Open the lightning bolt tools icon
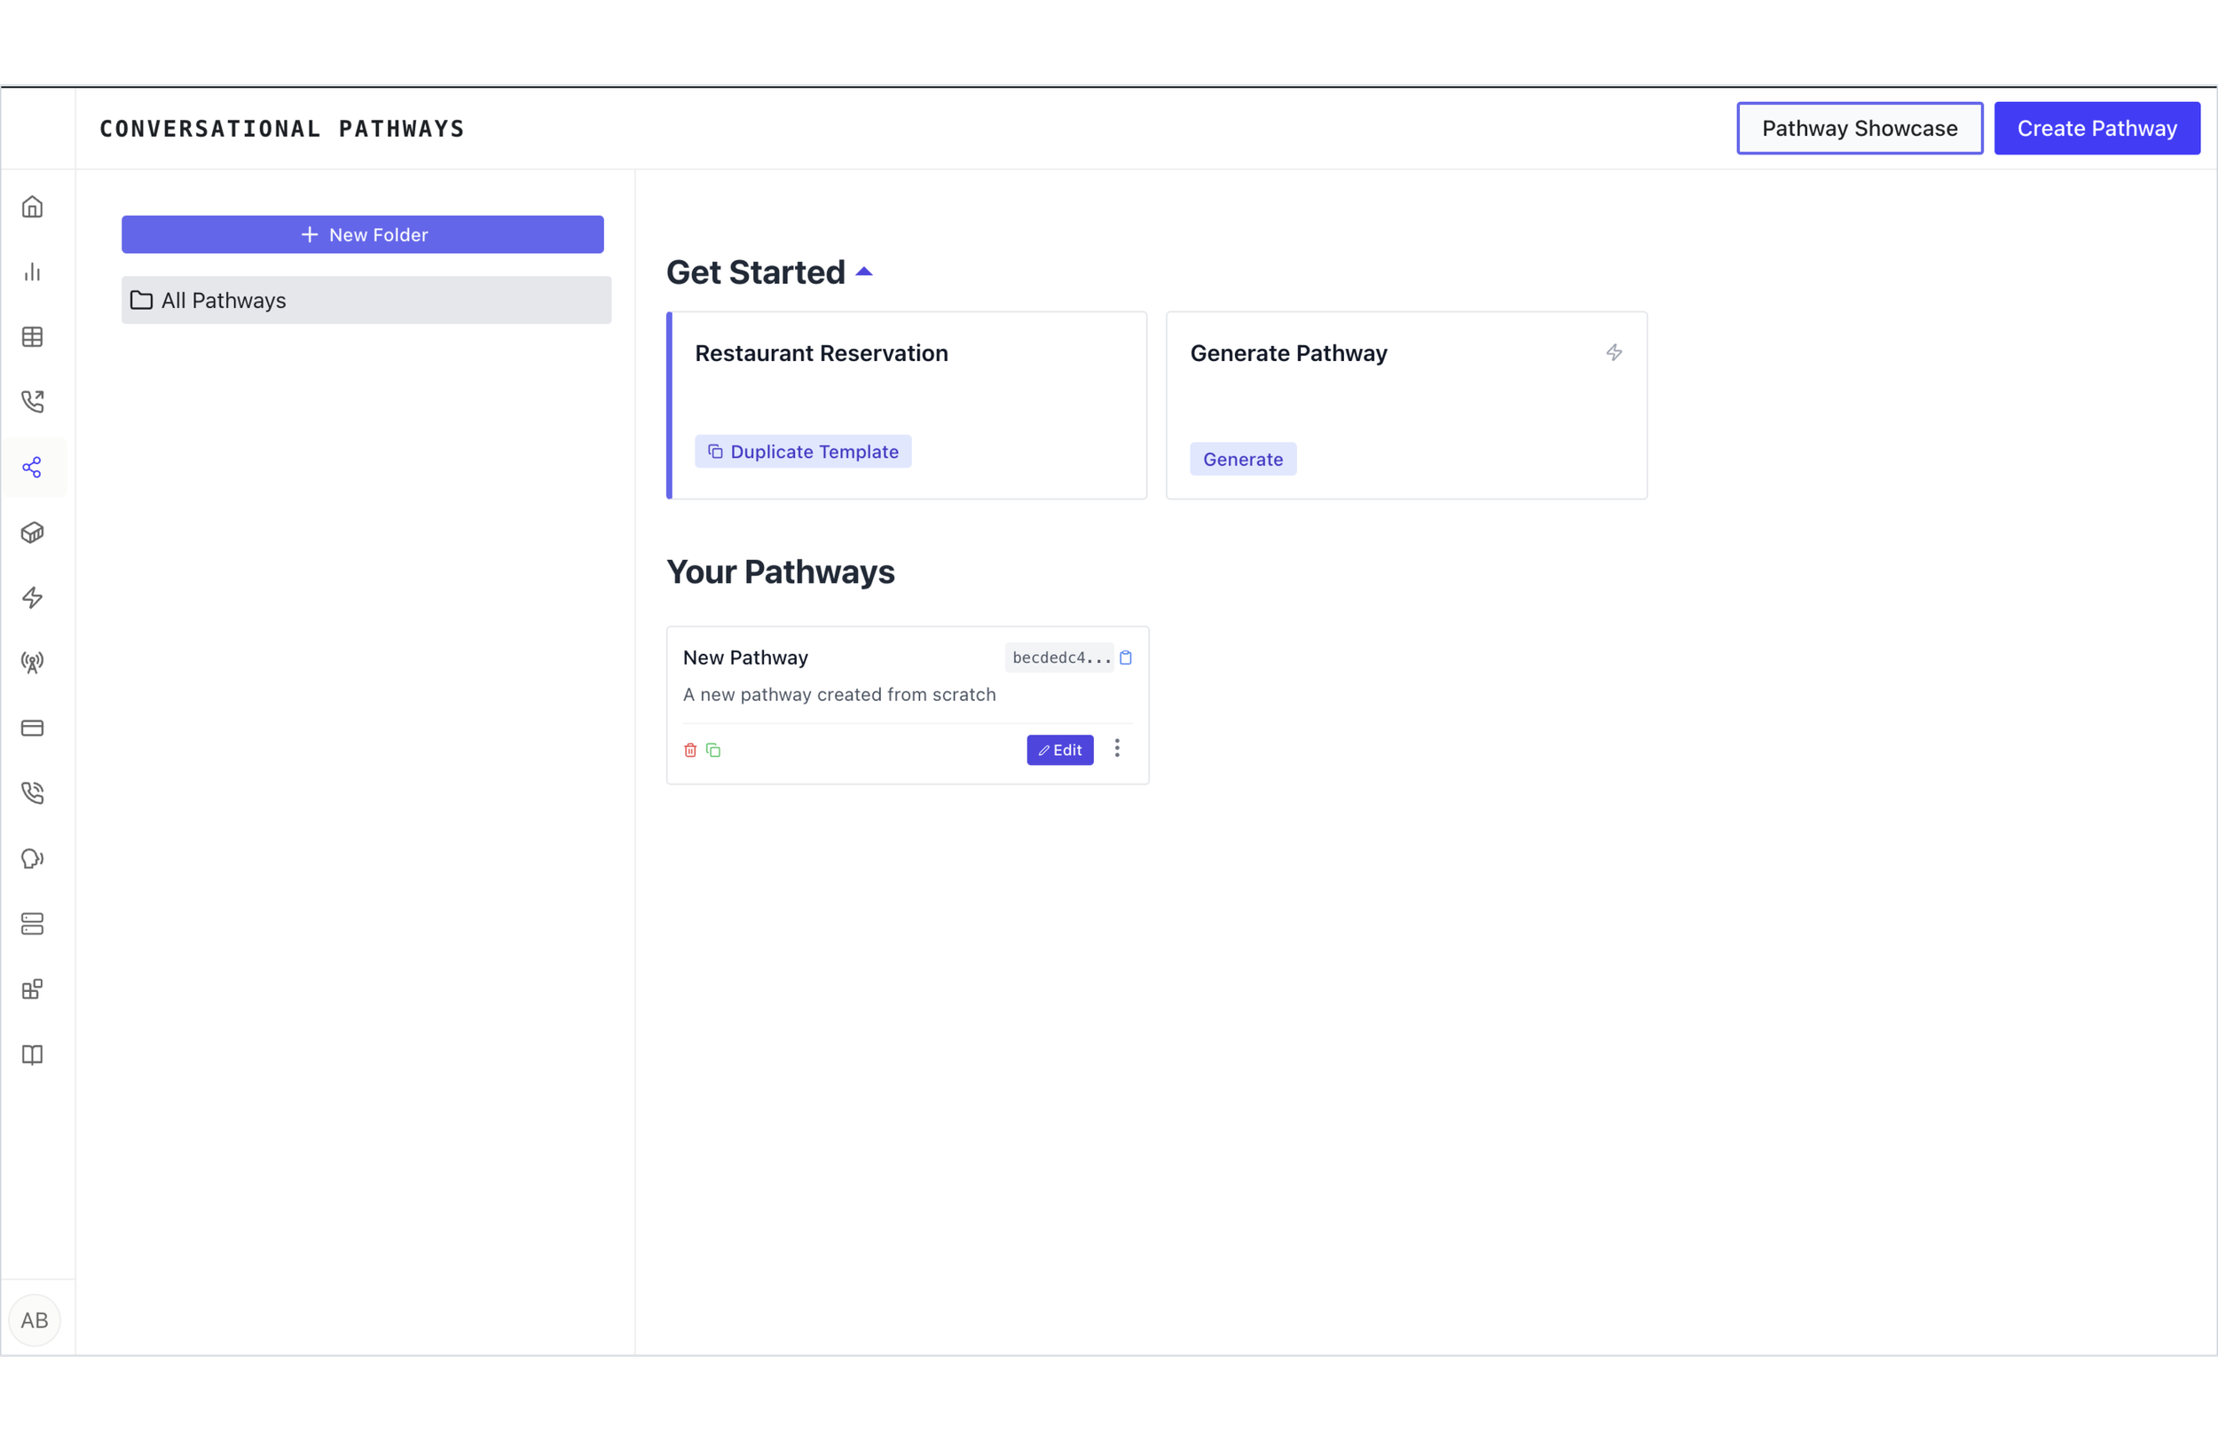2218x1441 pixels. point(33,597)
